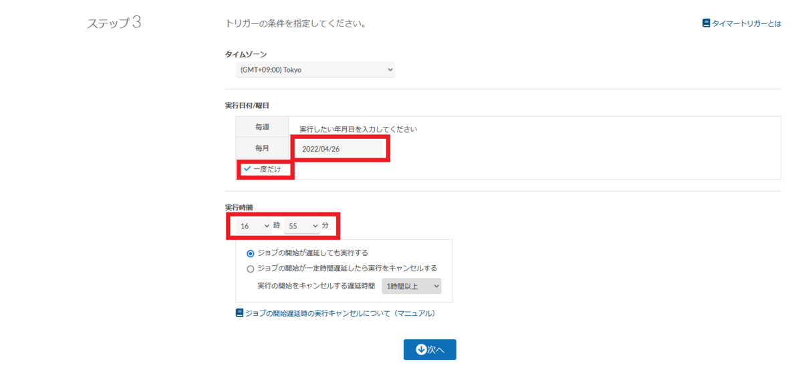
Task: Click the down-arrow icon in 次へ button
Action: point(421,349)
